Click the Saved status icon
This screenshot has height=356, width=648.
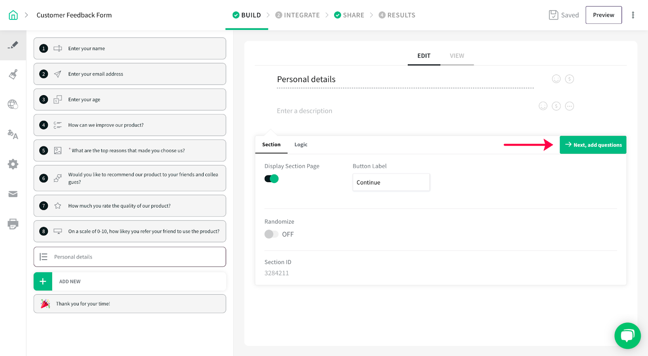pos(554,15)
